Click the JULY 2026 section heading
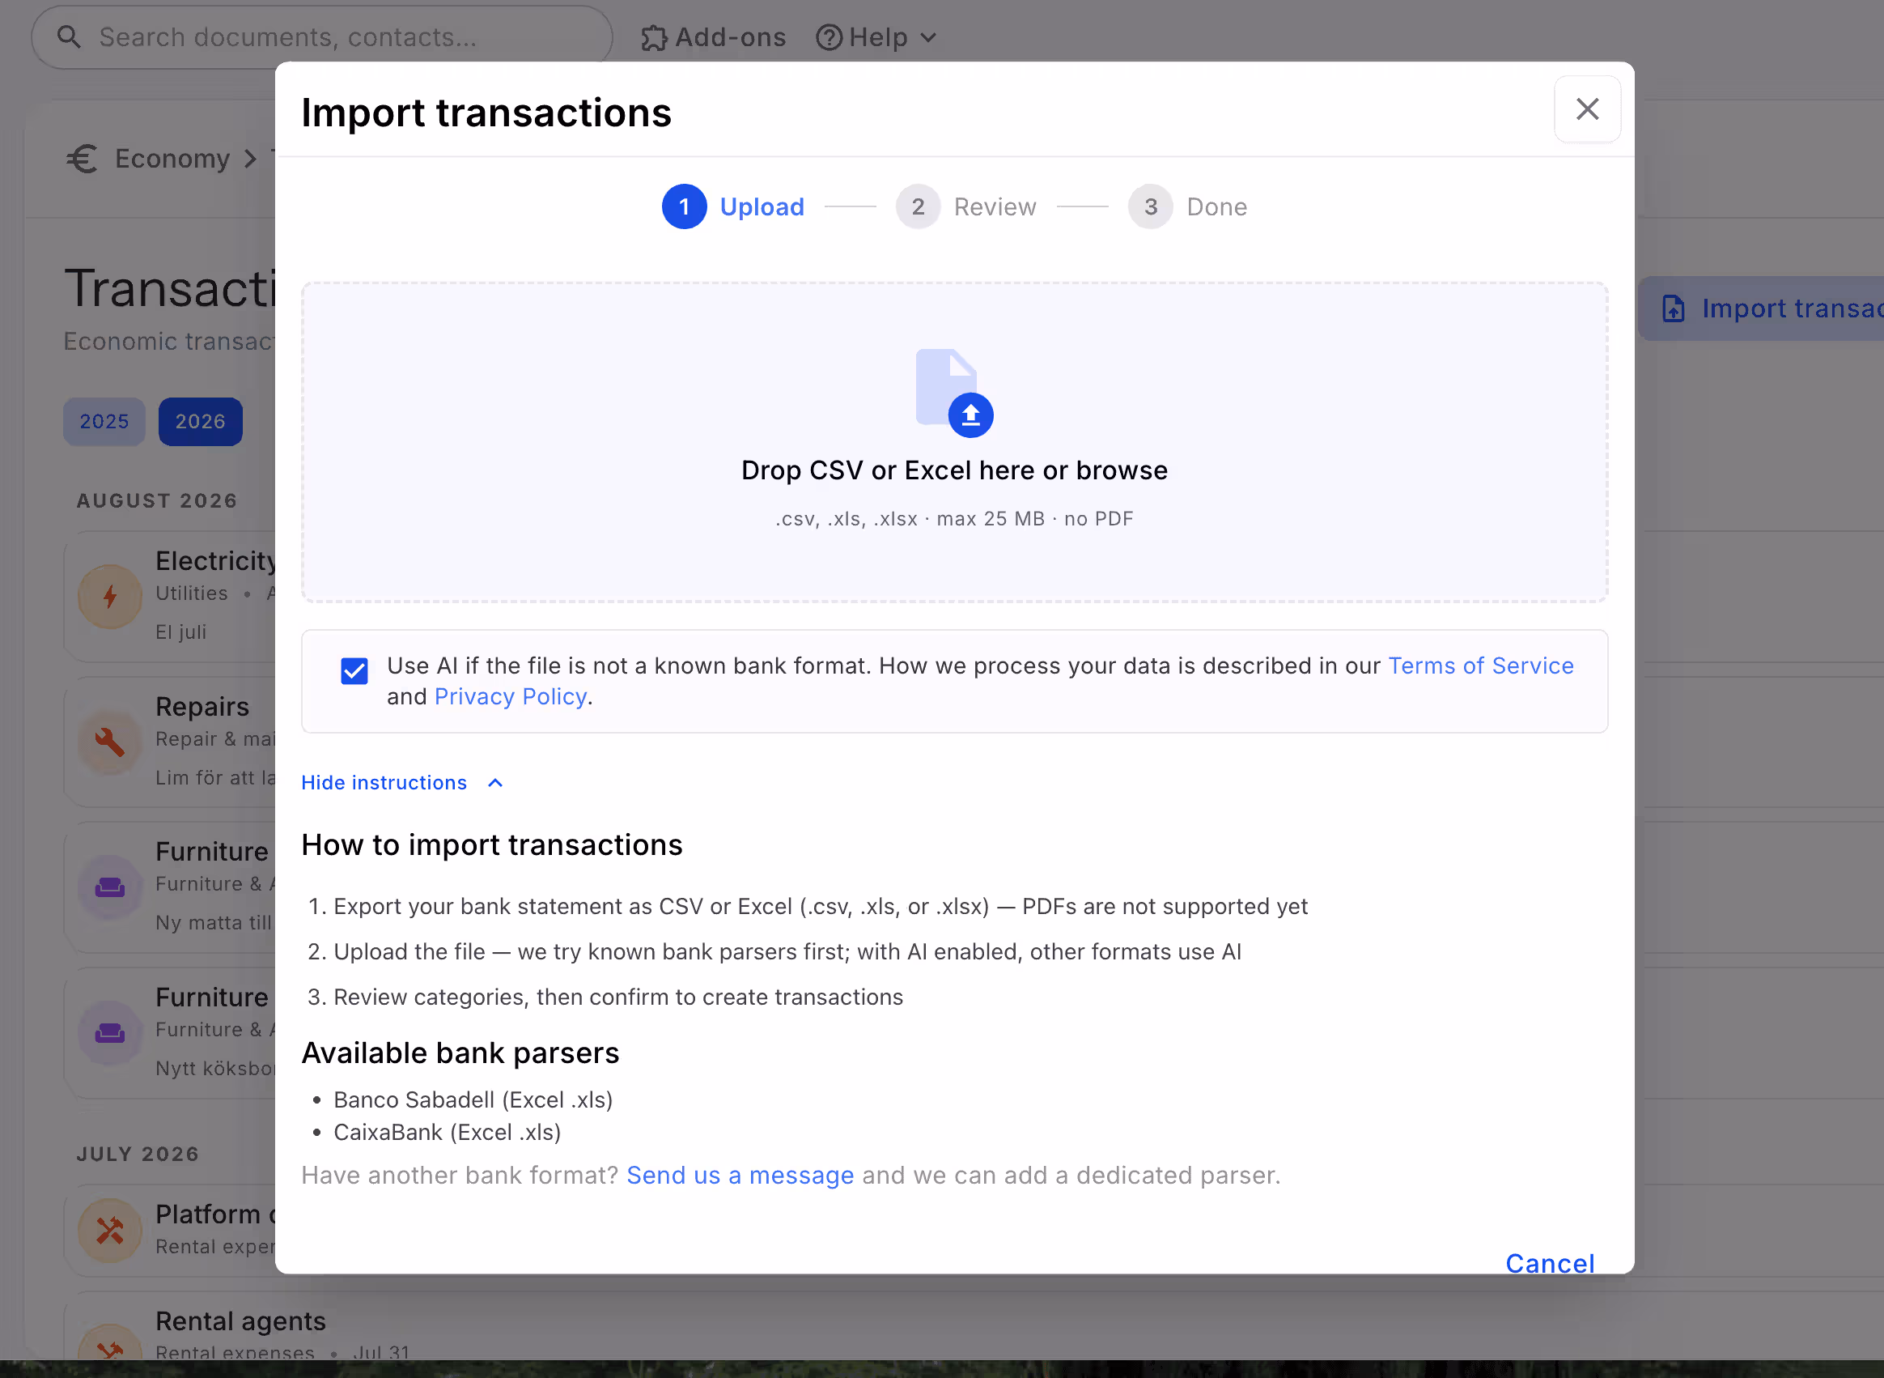 [x=138, y=1154]
